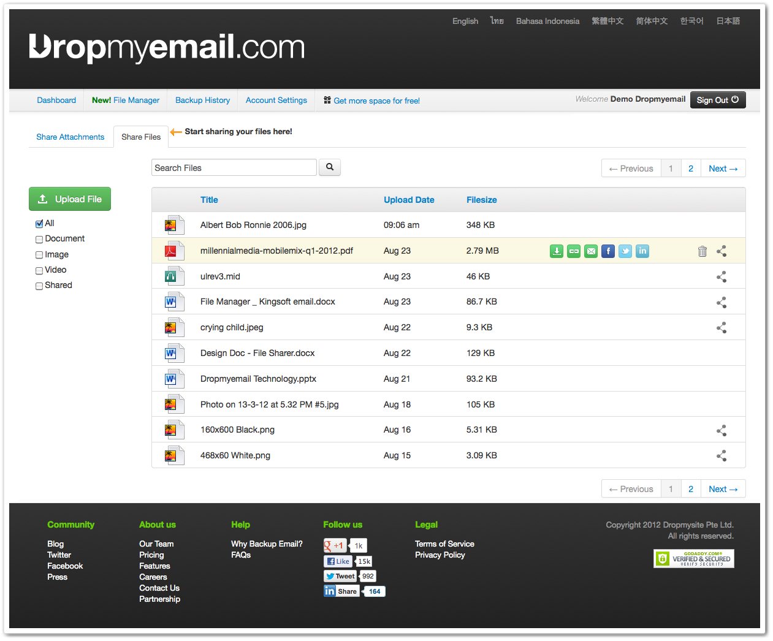Viewport: 773px width, 641px height.
Task: Switch language to 한국어
Action: coord(691,21)
